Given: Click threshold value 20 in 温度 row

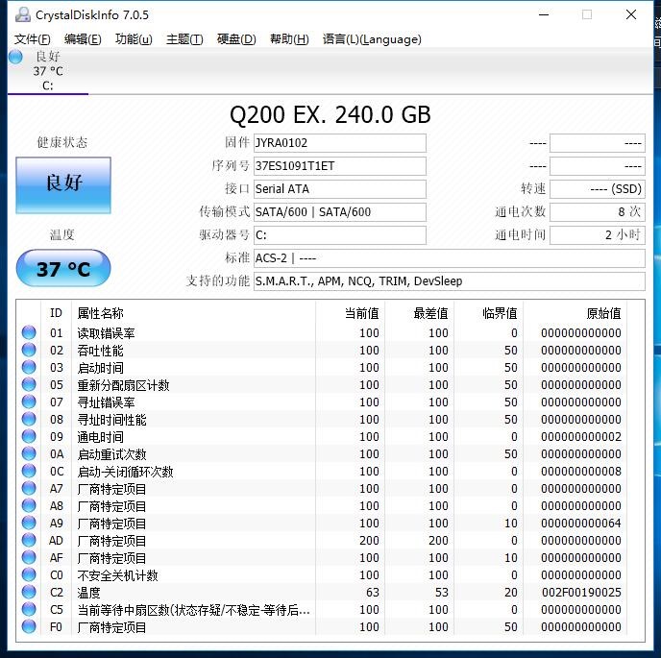Looking at the screenshot, I should 511,593.
